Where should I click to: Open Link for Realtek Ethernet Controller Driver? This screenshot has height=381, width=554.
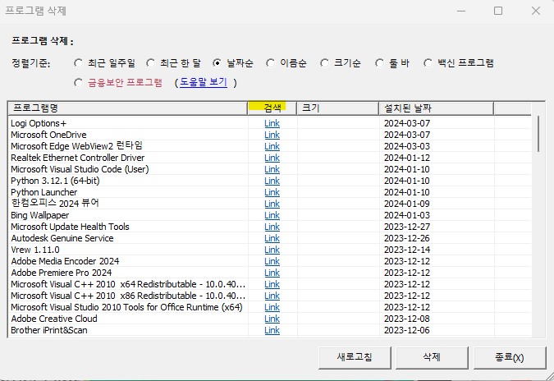point(272,158)
